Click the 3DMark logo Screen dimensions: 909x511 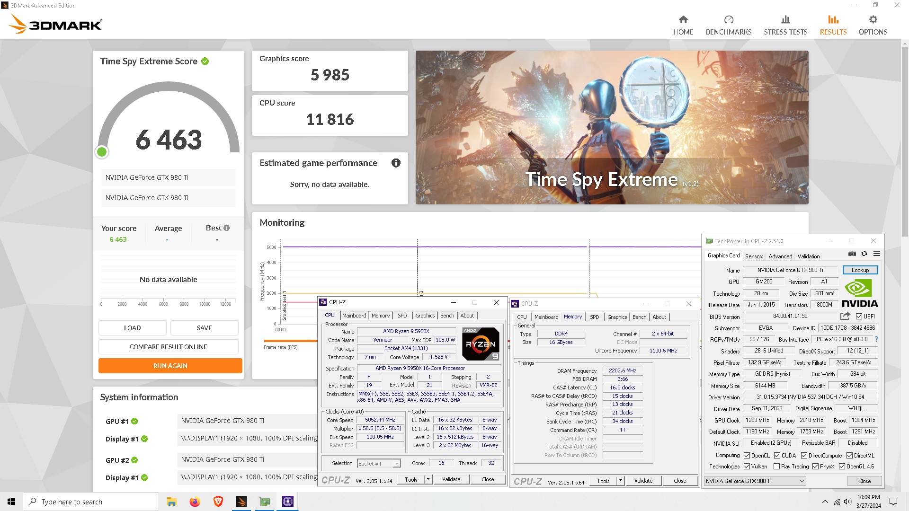tap(56, 24)
